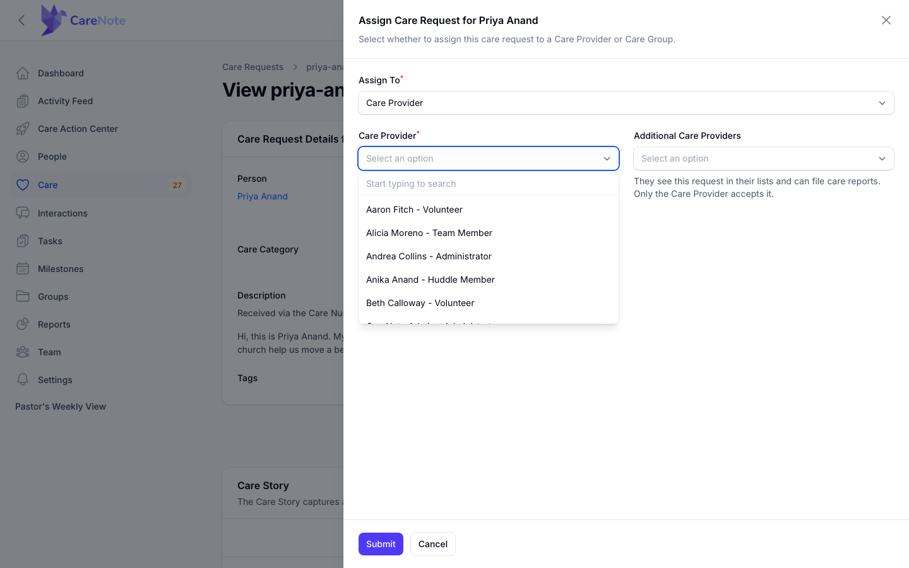Screen dimensions: 909x568
Task: Select Alicia Moreno - Team Member
Action: (x=489, y=233)
